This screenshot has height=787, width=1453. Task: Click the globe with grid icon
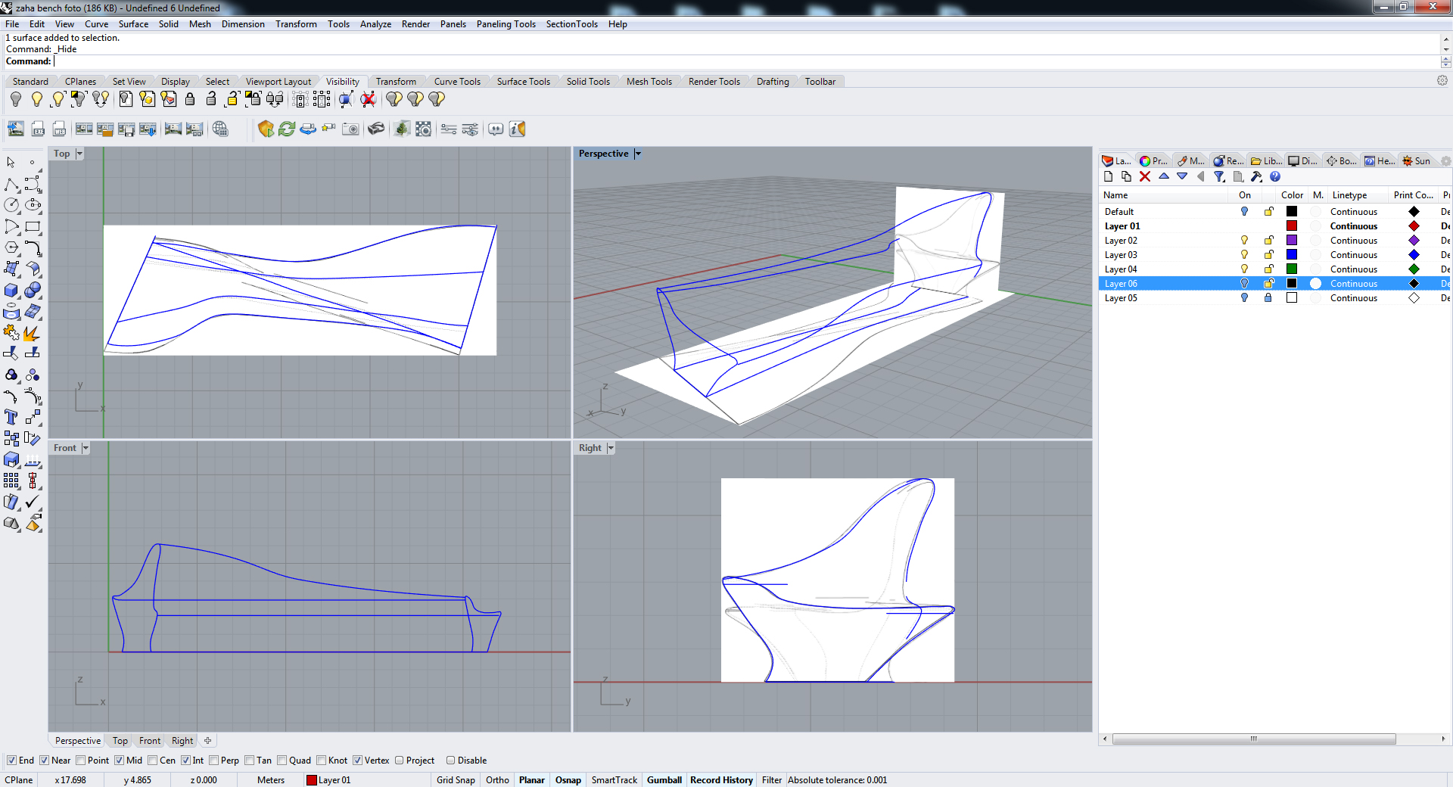coord(220,129)
